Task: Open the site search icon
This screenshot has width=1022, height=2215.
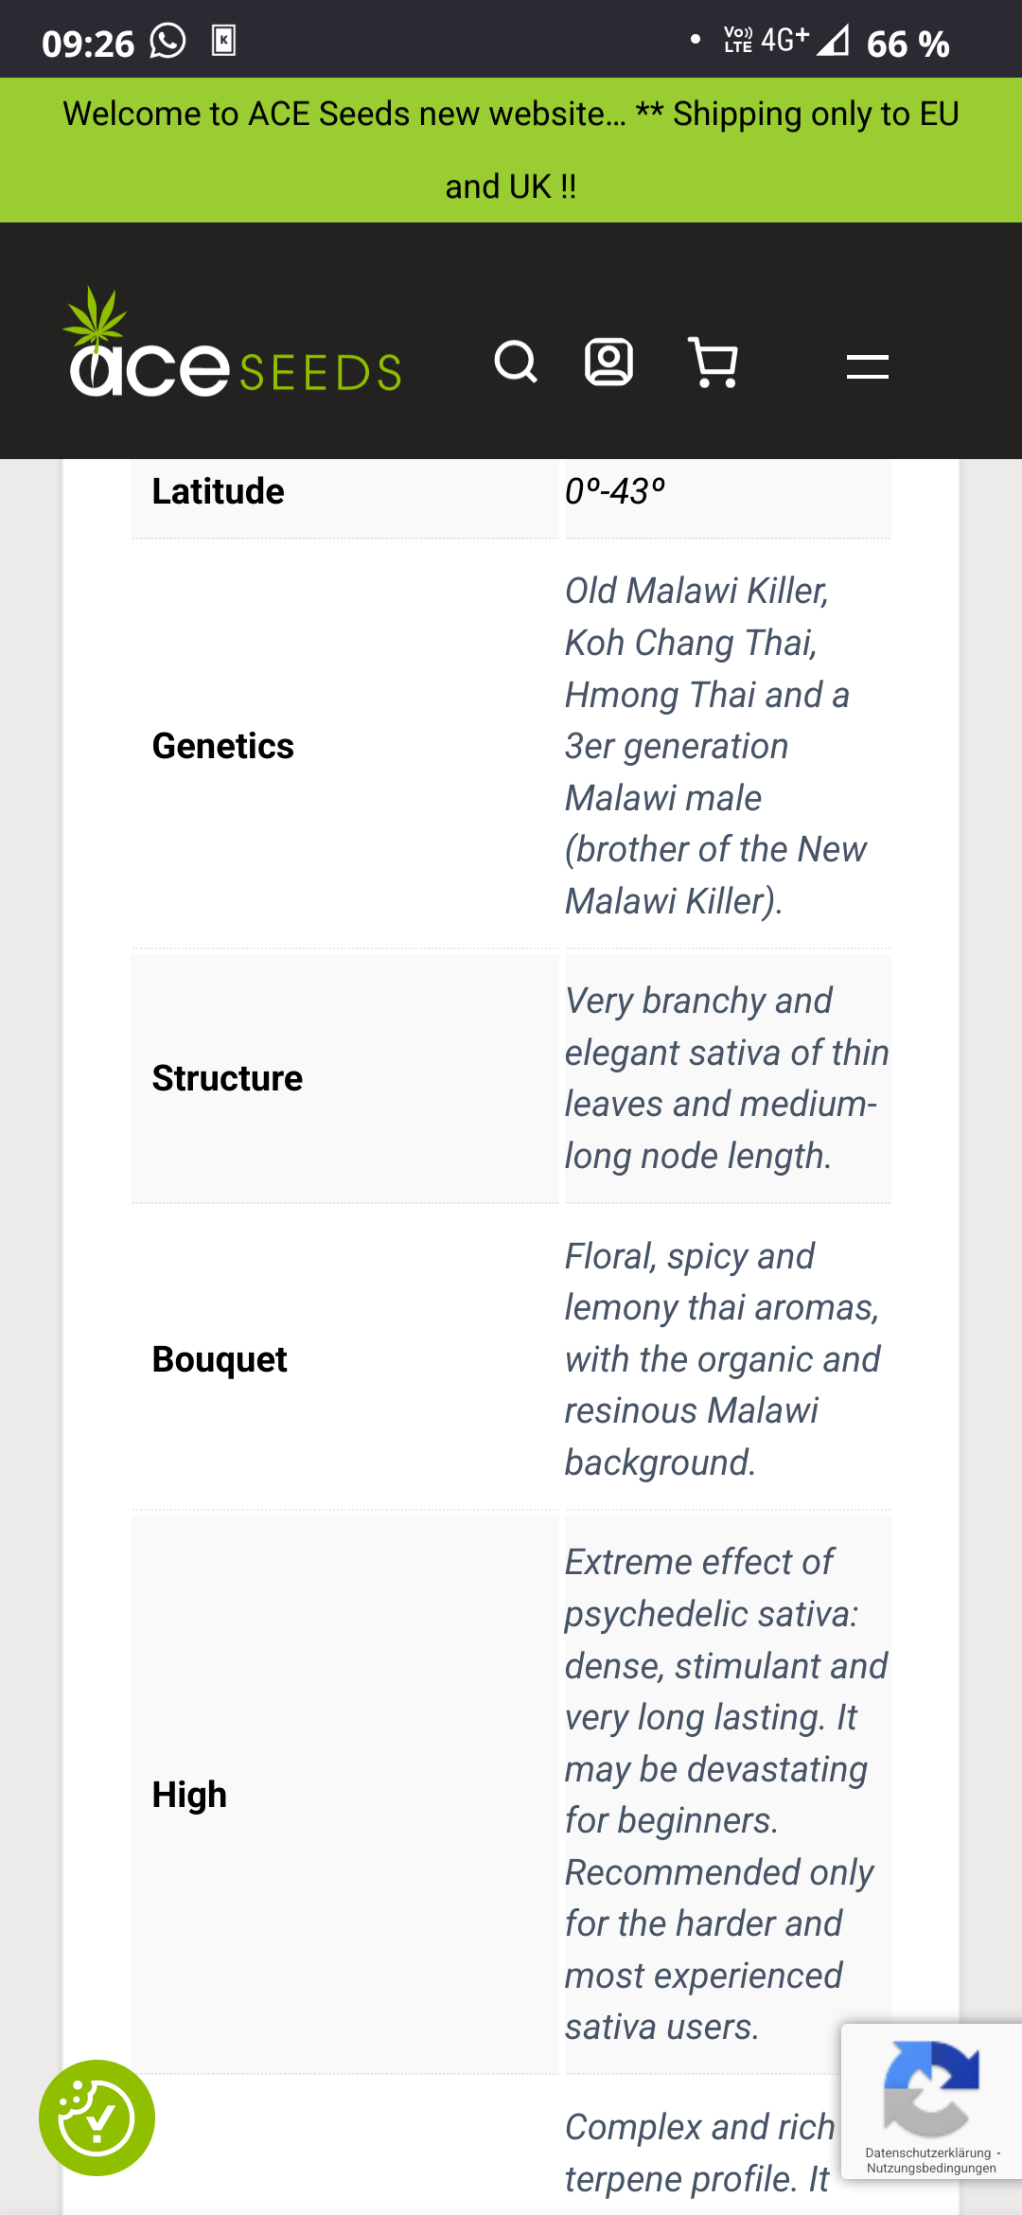Action: click(x=516, y=363)
